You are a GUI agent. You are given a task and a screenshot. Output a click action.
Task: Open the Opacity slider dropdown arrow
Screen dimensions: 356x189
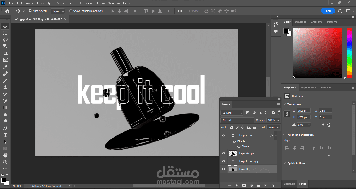[278, 120]
